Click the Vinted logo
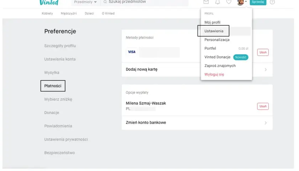Viewport: 299px width, 171px height. 49,2
